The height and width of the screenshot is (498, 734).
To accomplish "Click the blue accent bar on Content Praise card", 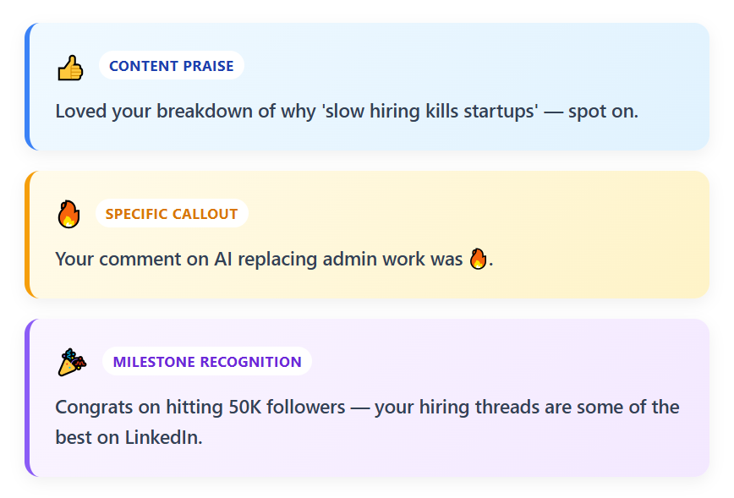I will [28, 86].
